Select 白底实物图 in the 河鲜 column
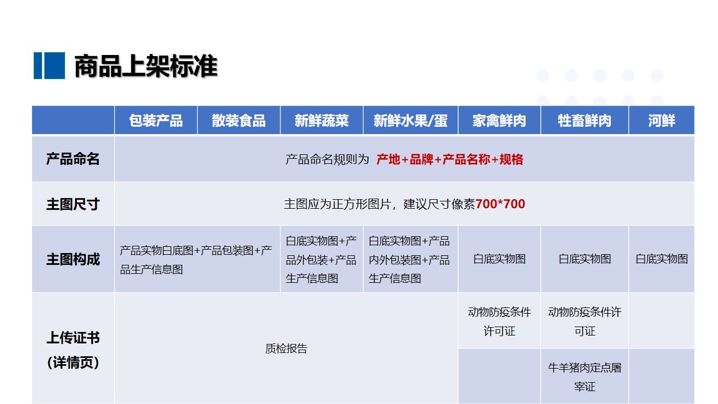Image resolution: width=718 pixels, height=404 pixels. coord(661,259)
